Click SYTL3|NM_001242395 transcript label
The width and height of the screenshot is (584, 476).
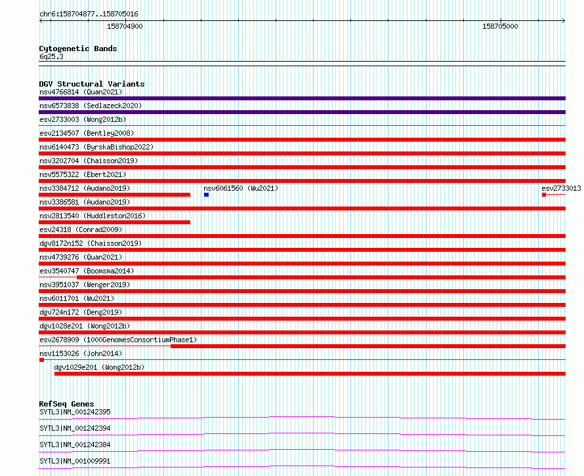[x=75, y=412]
